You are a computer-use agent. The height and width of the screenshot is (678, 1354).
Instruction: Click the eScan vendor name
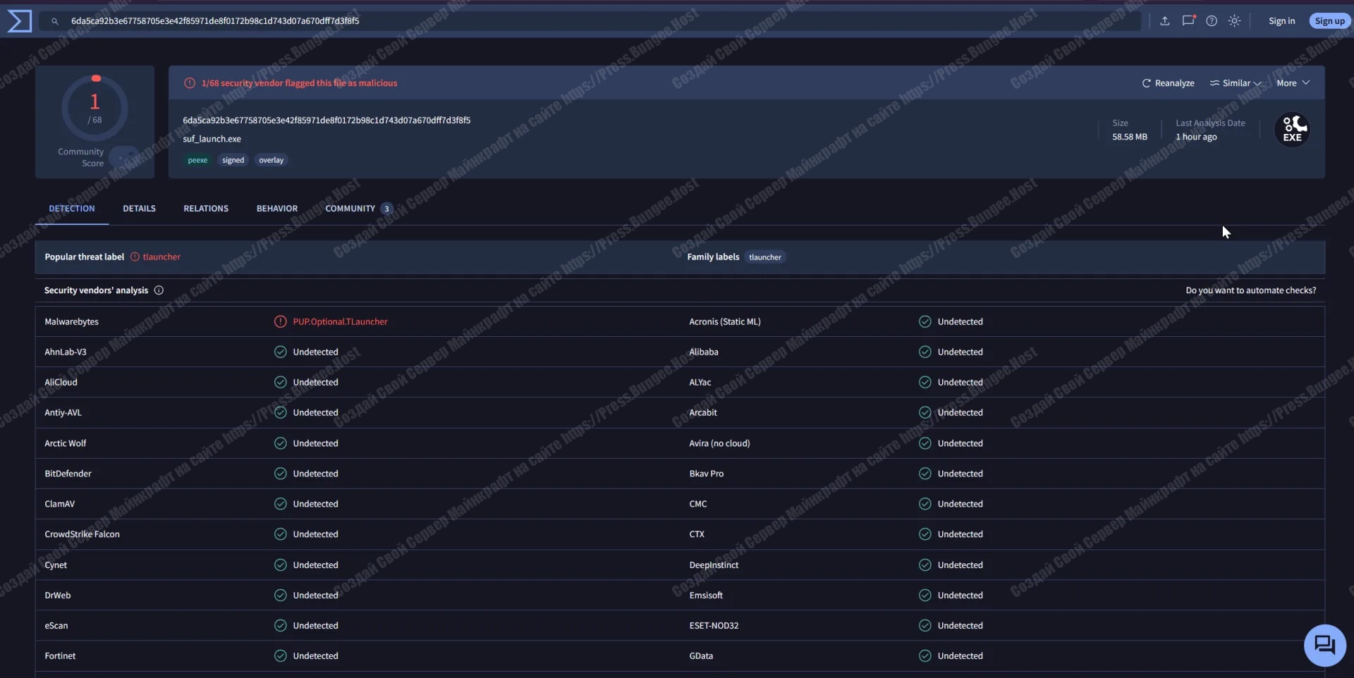click(56, 626)
